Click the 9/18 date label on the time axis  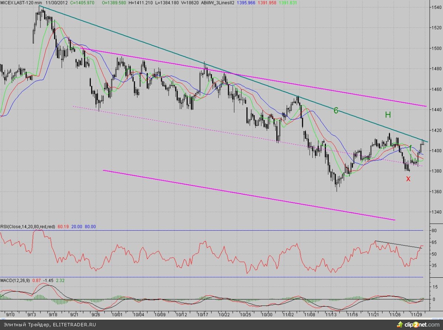(x=53, y=314)
